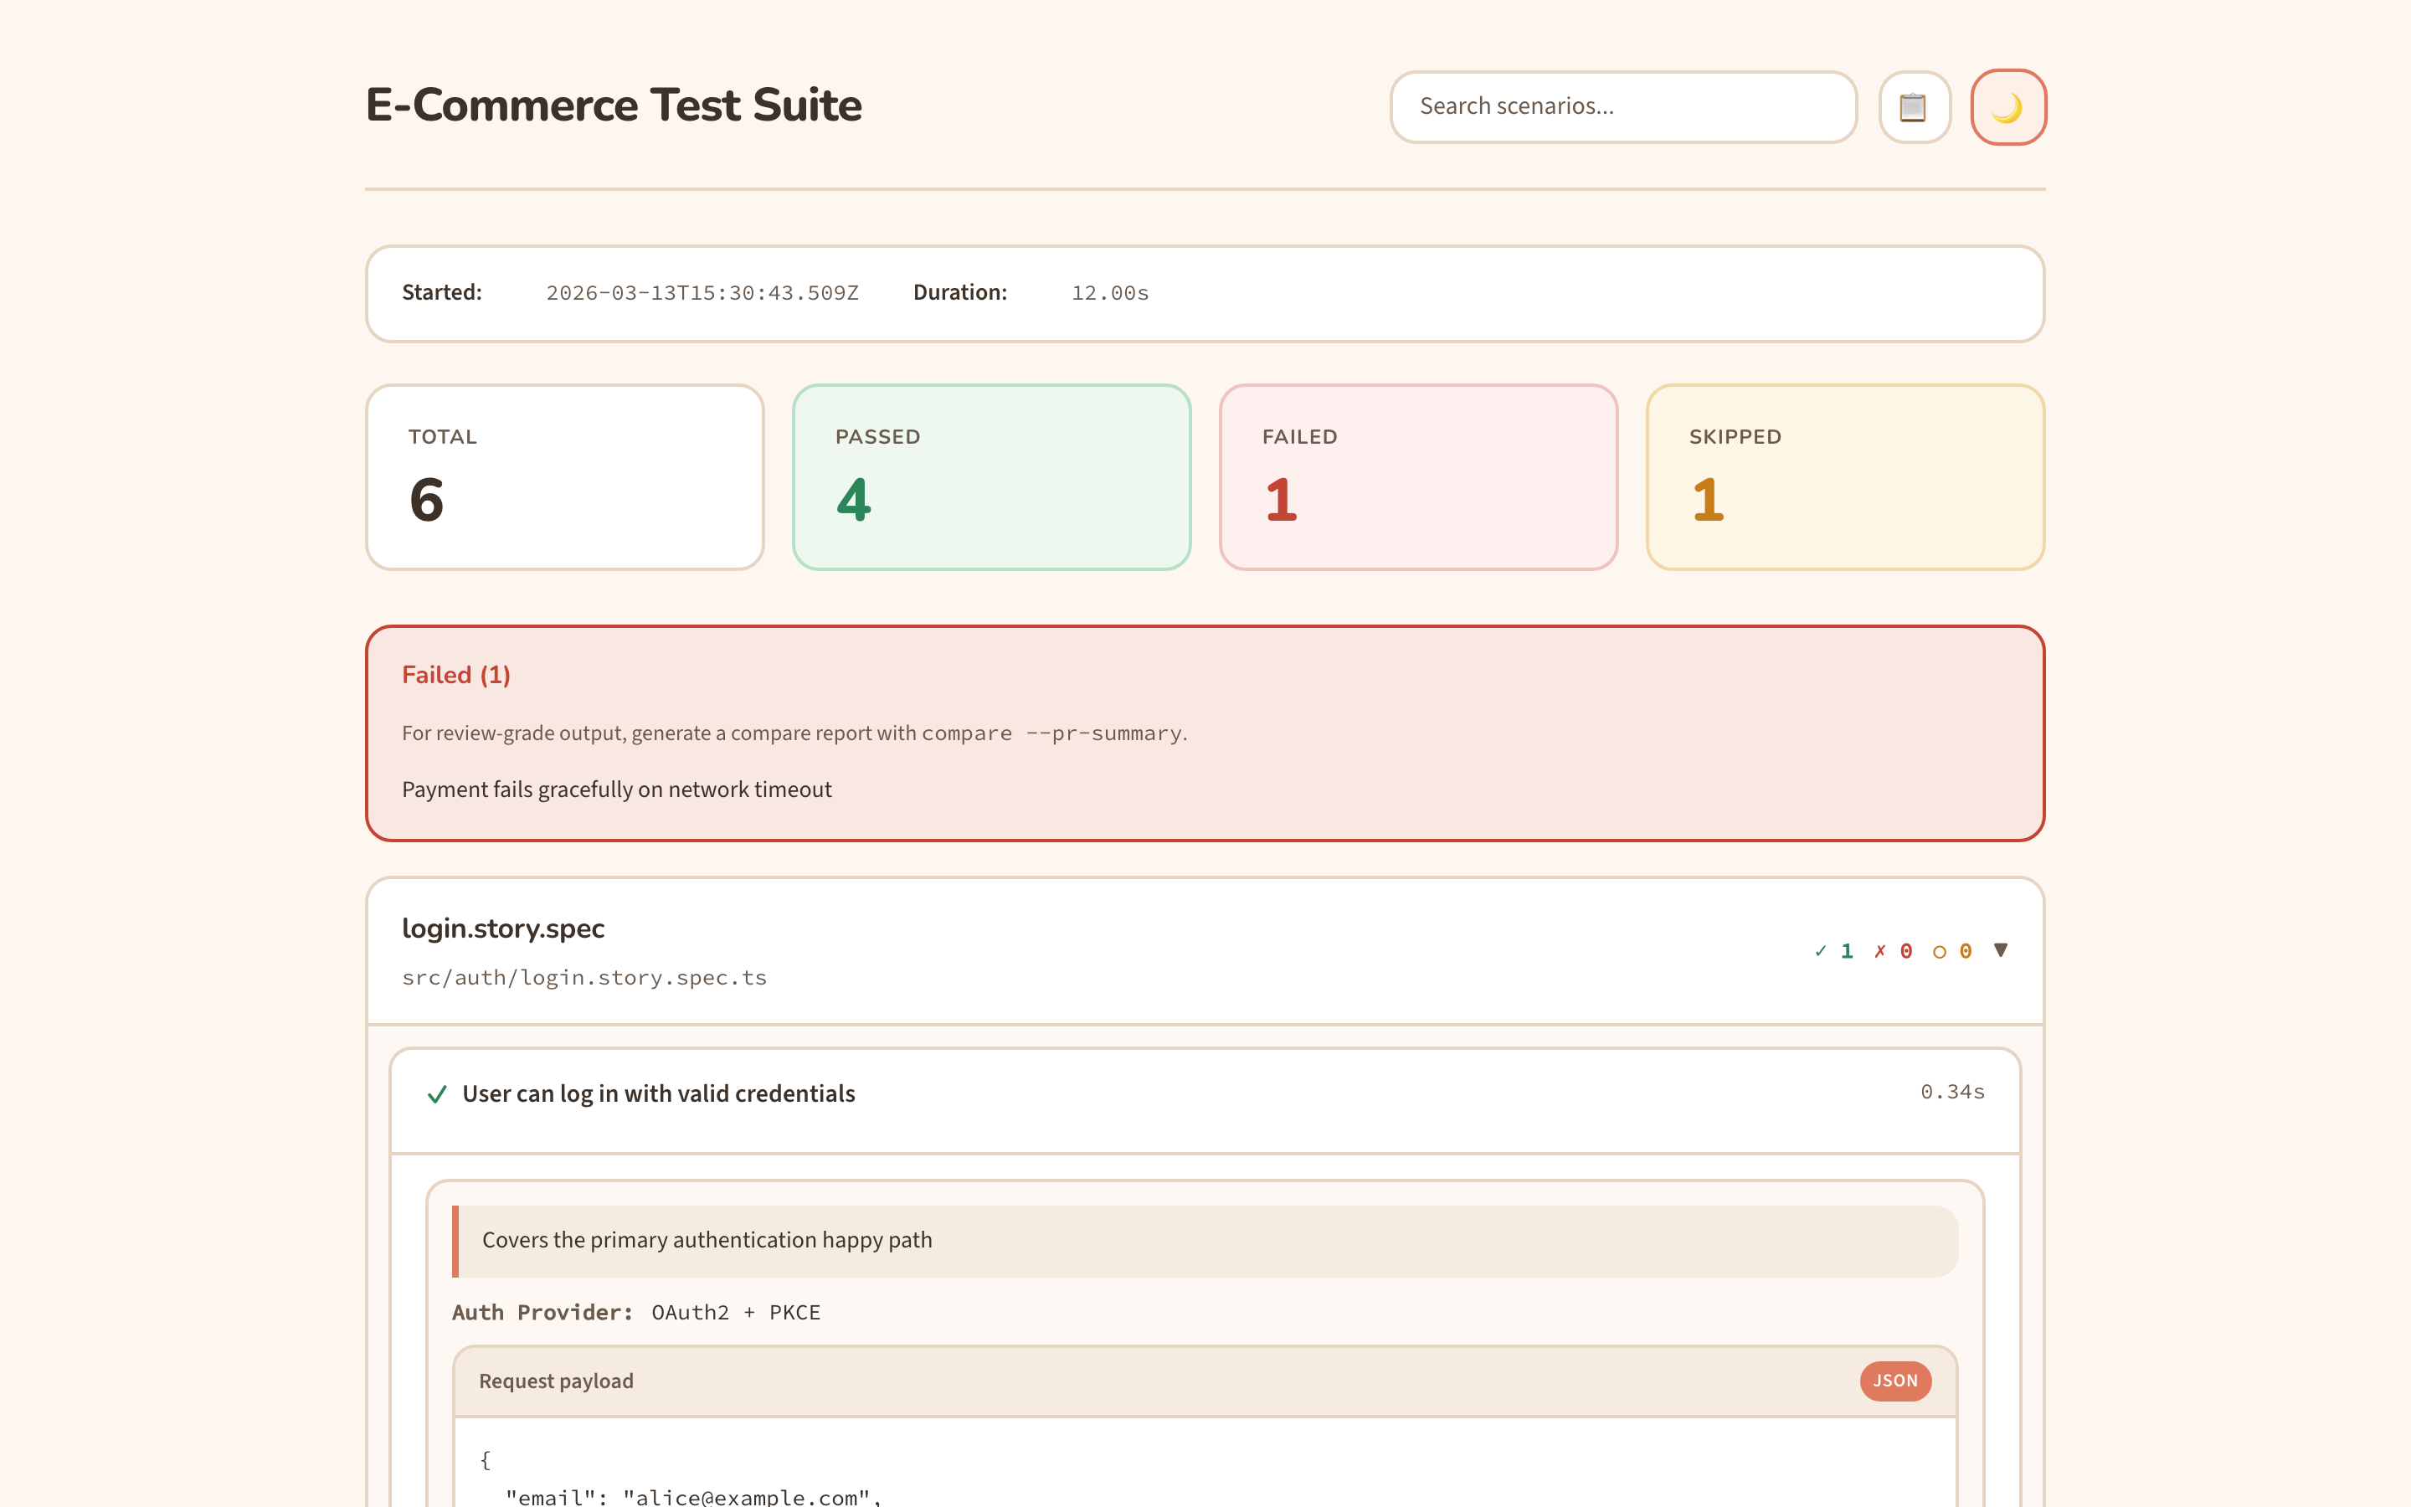Jump to Payment fails gracefully on network timeout
This screenshot has height=1507, width=2411.
tap(615, 790)
